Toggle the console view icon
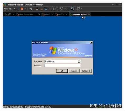Image resolution: width=125 pixels, height=111 pixels. click(72, 9)
